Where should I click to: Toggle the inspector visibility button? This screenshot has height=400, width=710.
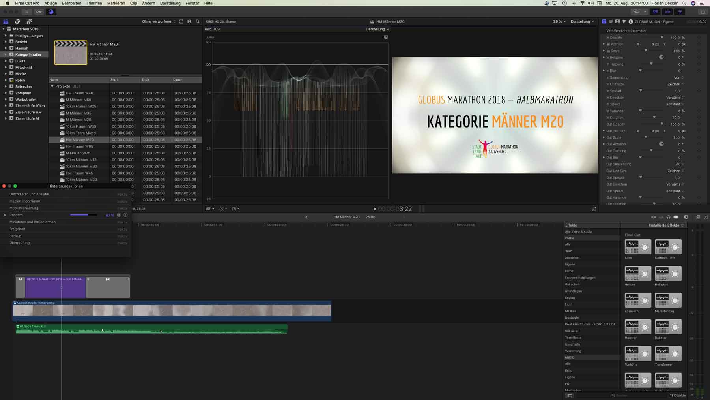pyautogui.click(x=680, y=12)
